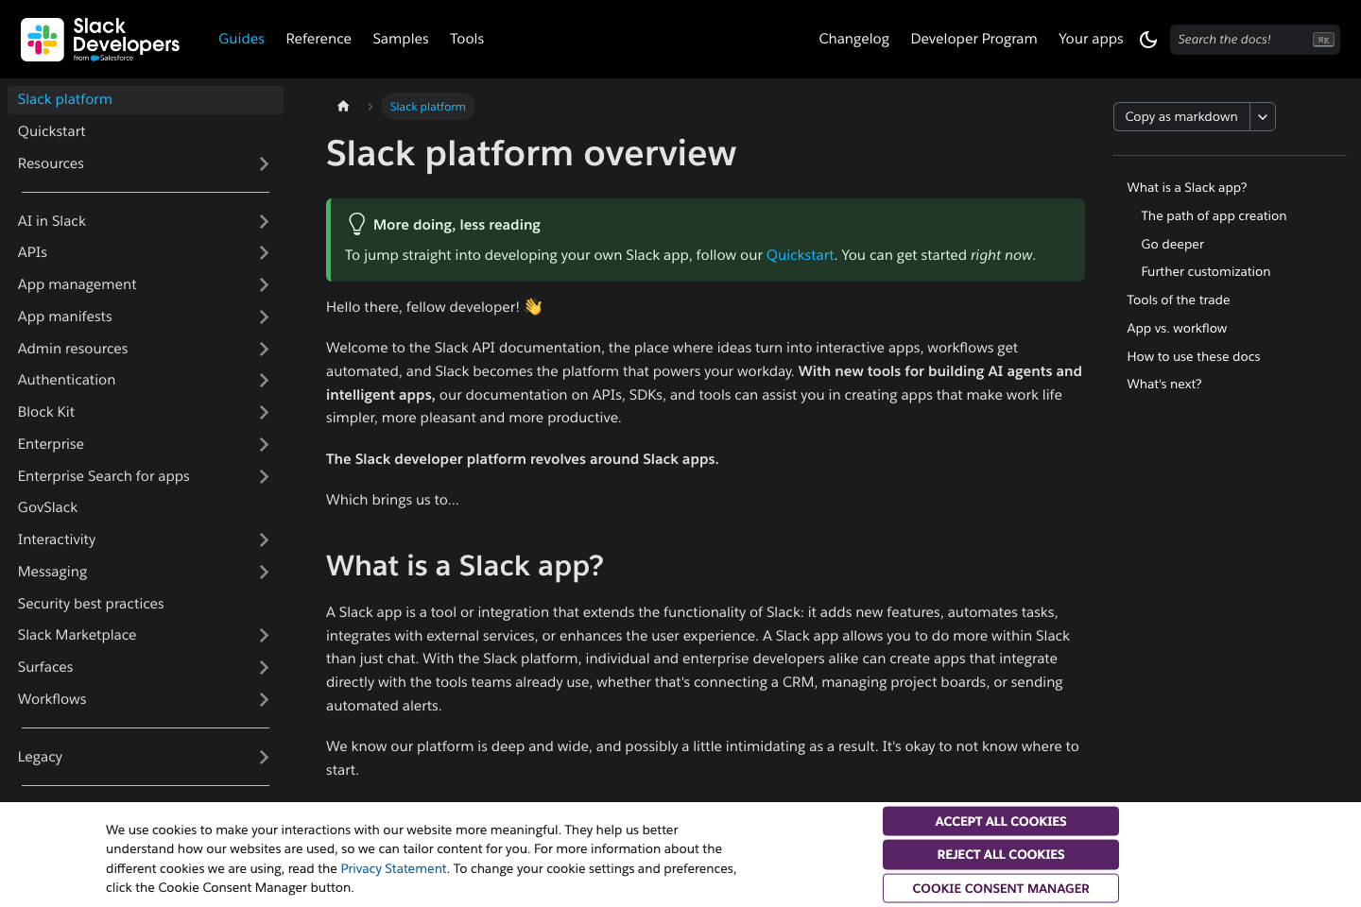Switch to the Reference navigation tab
The width and height of the screenshot is (1361, 907).
pyautogui.click(x=319, y=39)
